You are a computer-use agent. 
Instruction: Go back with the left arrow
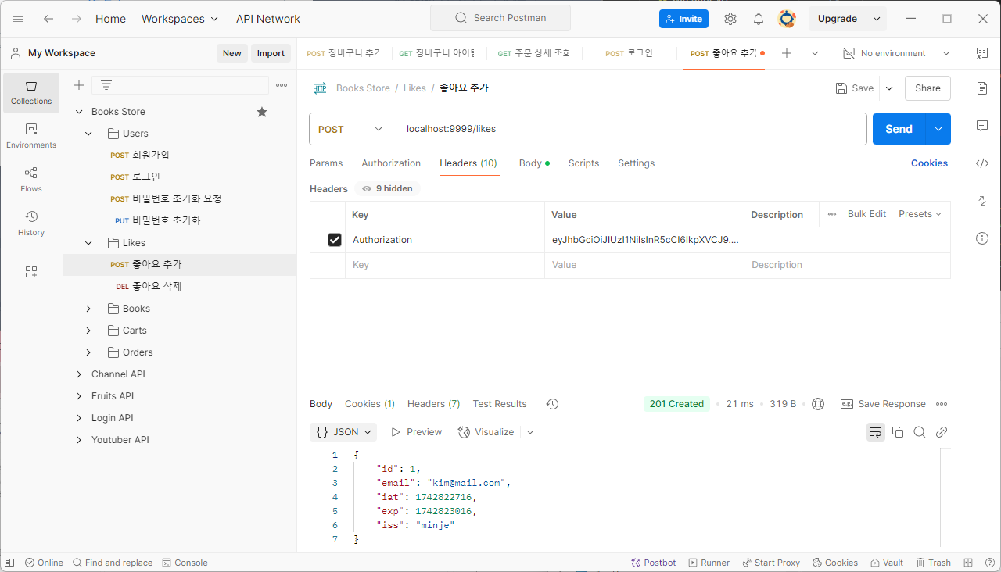click(x=48, y=19)
